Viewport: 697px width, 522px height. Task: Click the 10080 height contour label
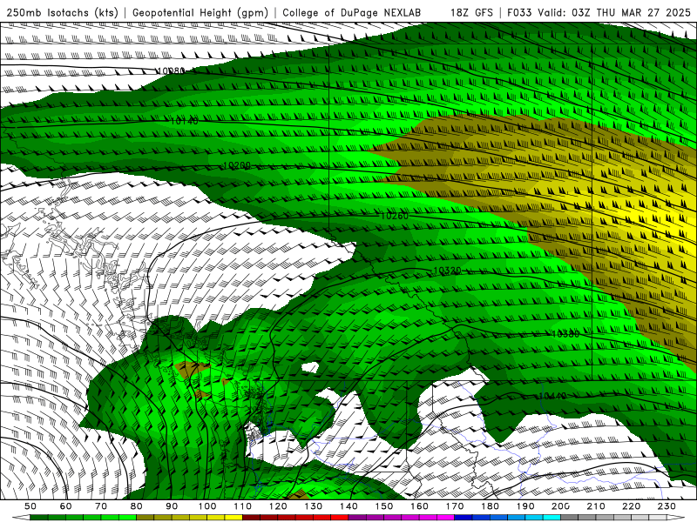click(171, 70)
